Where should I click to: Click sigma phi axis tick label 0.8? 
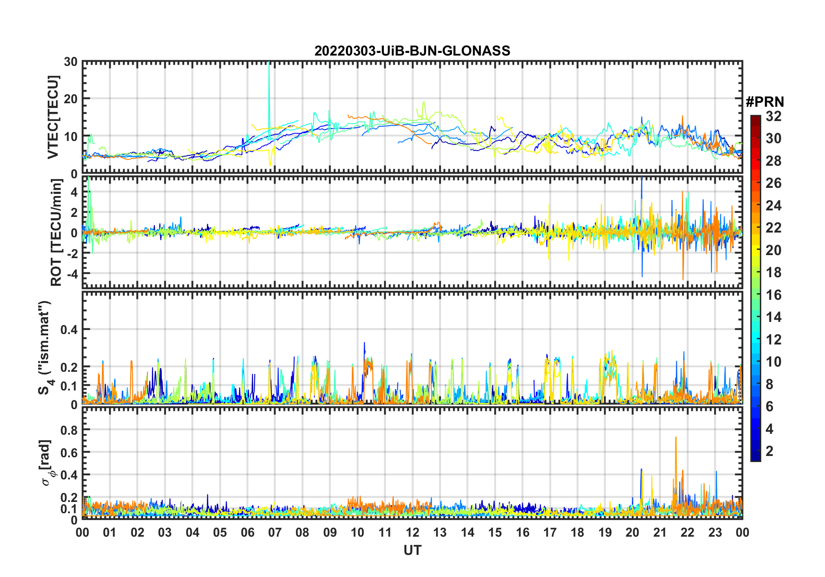coord(69,430)
